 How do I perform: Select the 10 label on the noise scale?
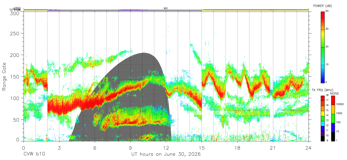click(338, 131)
